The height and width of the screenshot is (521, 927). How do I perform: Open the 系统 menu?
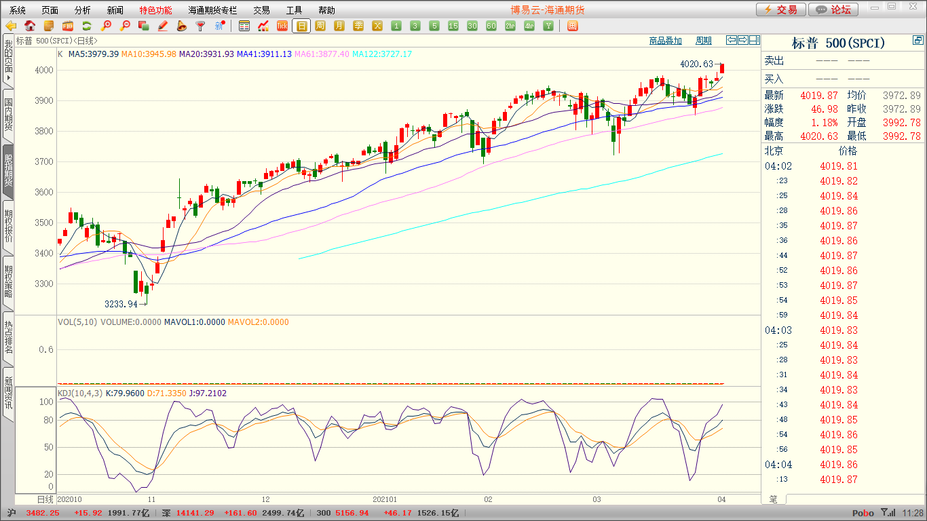coord(18,10)
